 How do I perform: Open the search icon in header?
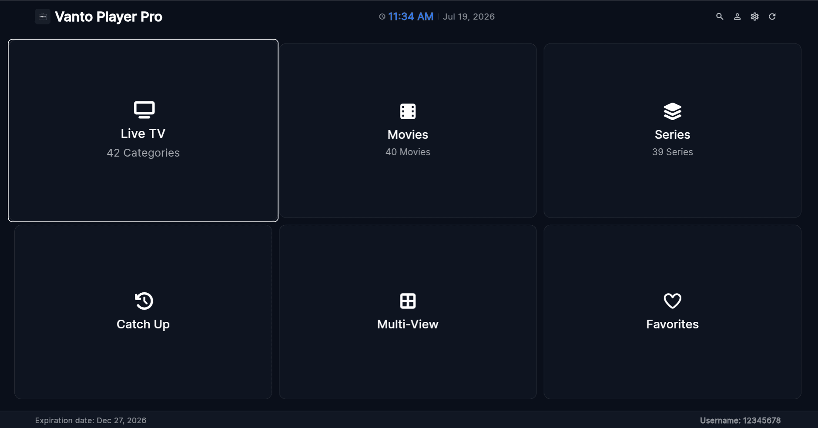(720, 17)
